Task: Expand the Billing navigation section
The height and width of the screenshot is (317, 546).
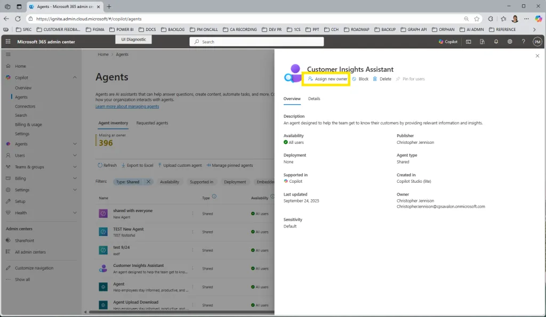Action: (75, 178)
